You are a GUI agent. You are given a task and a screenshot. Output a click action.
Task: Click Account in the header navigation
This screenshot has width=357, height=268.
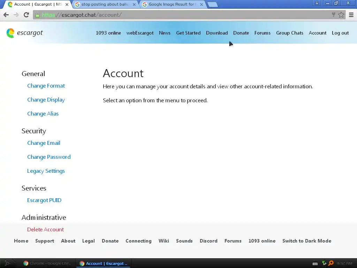(x=317, y=33)
